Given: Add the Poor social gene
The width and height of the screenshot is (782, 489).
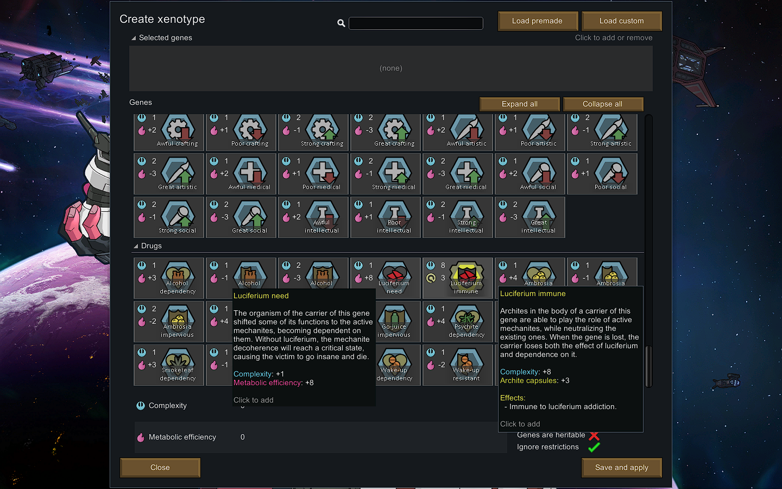Looking at the screenshot, I should click(x=602, y=174).
